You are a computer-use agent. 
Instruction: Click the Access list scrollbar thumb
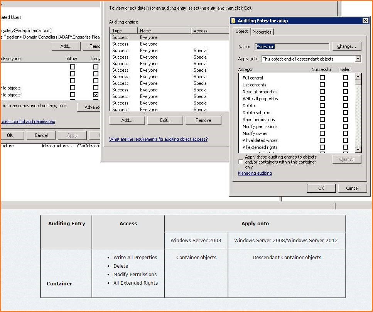358,82
